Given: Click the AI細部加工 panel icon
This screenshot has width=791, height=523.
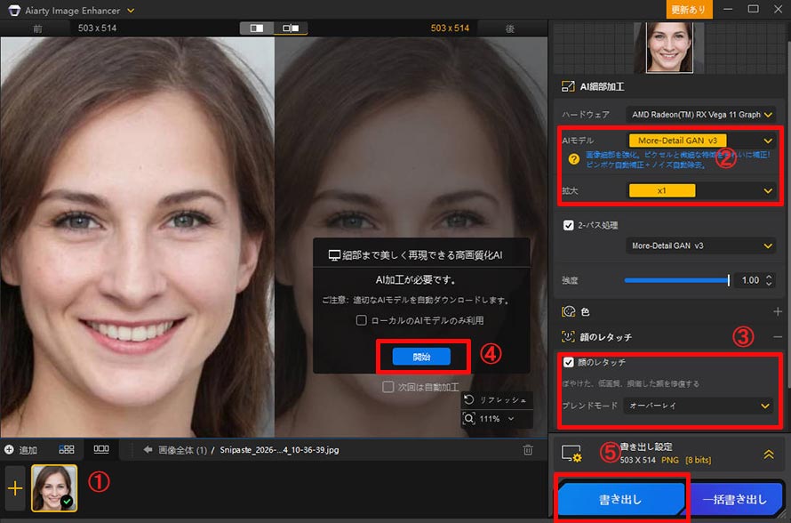Looking at the screenshot, I should pyautogui.click(x=567, y=86).
